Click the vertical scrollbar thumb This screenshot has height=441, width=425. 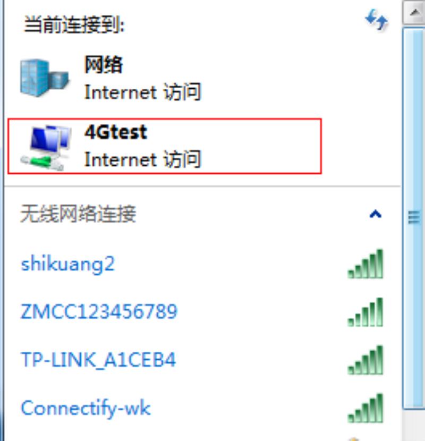[x=414, y=218]
